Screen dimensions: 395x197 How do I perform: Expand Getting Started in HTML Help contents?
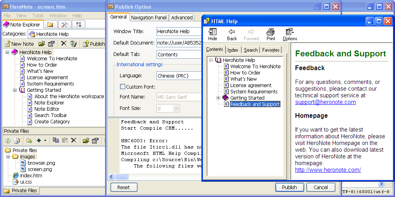[x=218, y=98]
